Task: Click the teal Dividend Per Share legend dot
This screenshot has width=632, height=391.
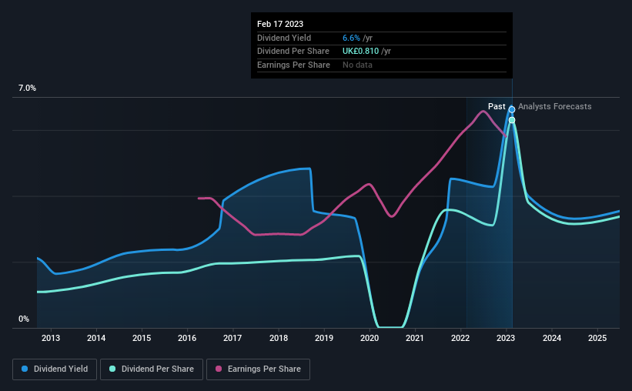Action: (x=112, y=369)
